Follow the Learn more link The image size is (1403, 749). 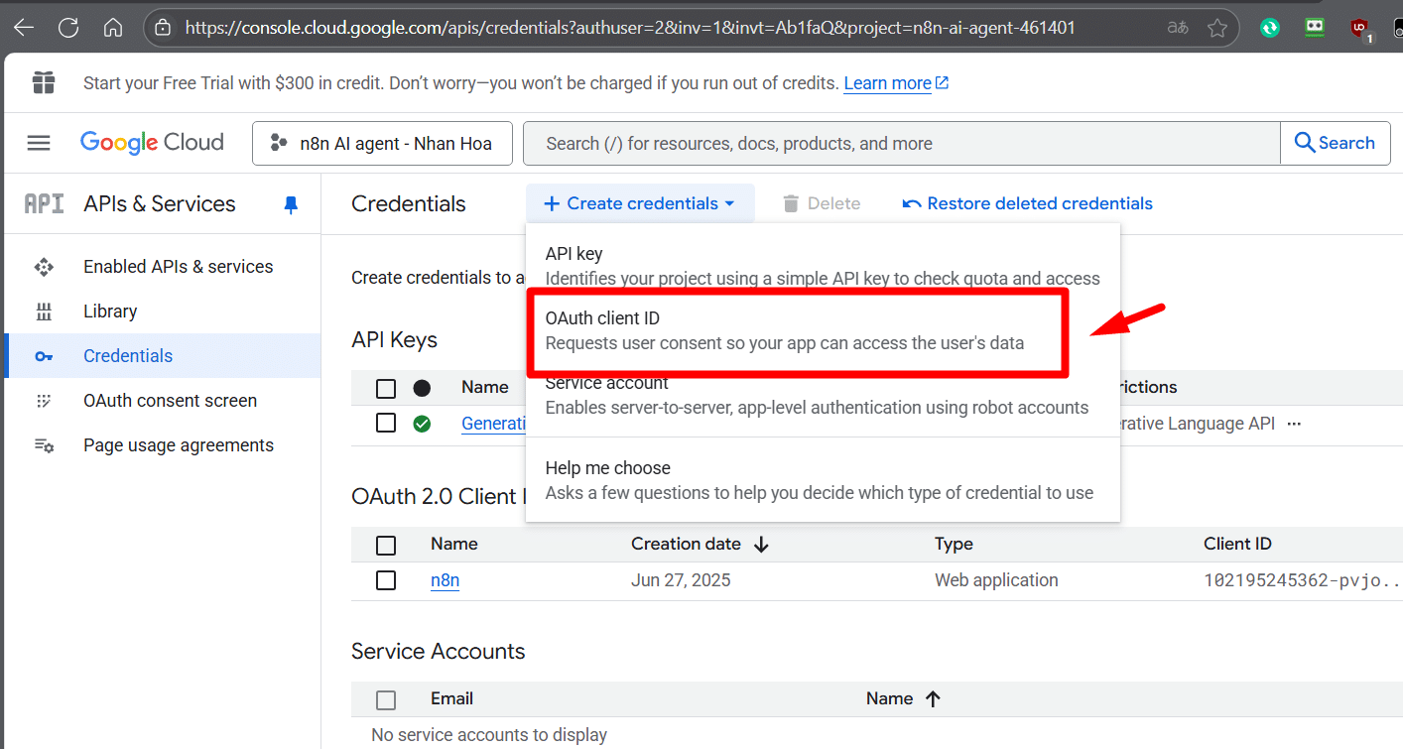coord(896,83)
